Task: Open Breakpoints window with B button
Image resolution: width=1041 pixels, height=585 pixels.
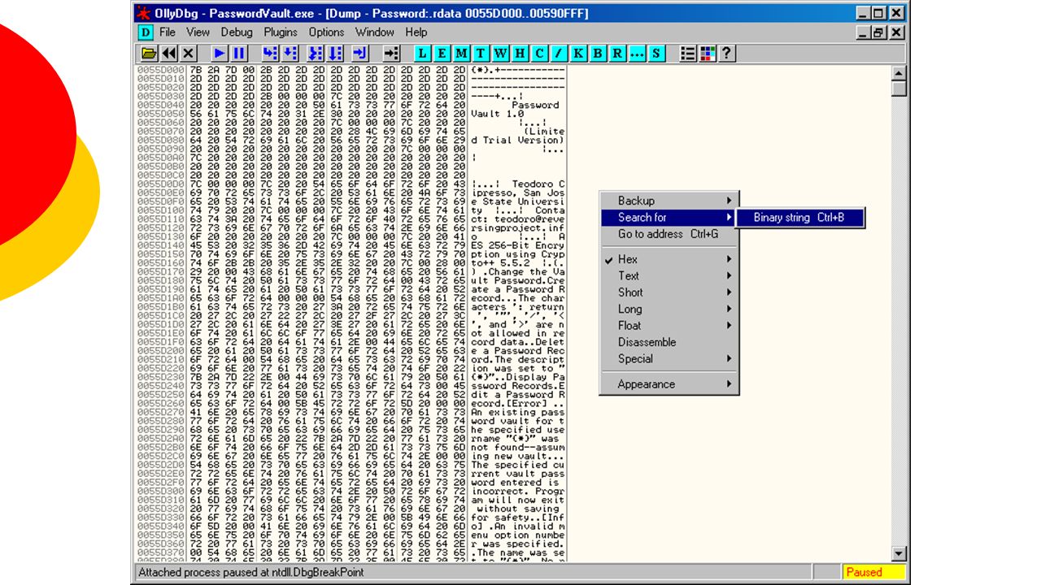Action: click(598, 54)
